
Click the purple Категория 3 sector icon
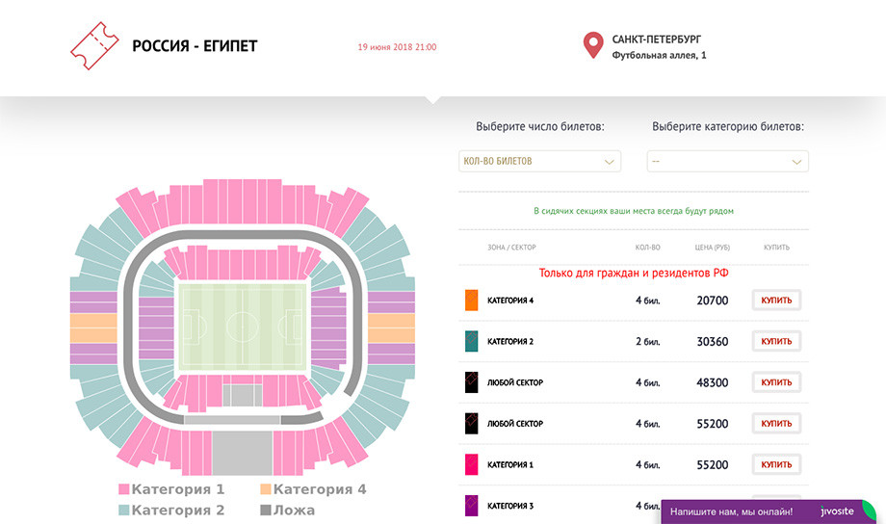(472, 505)
